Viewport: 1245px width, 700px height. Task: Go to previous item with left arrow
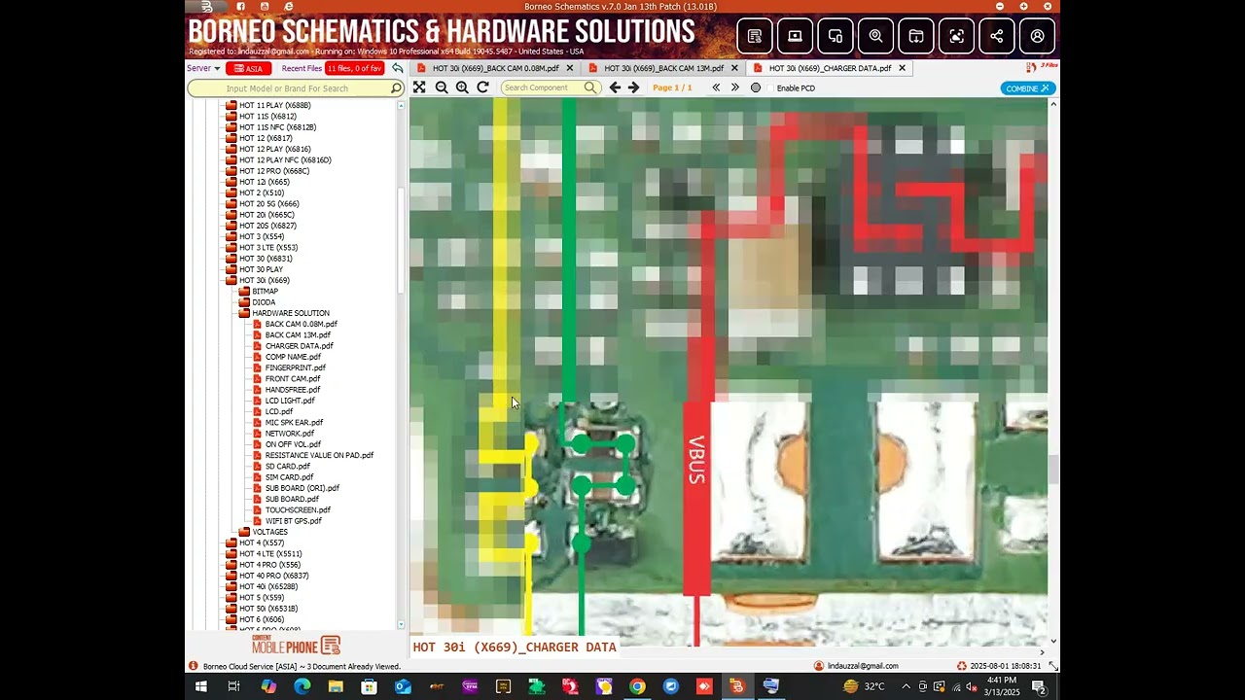(x=615, y=87)
